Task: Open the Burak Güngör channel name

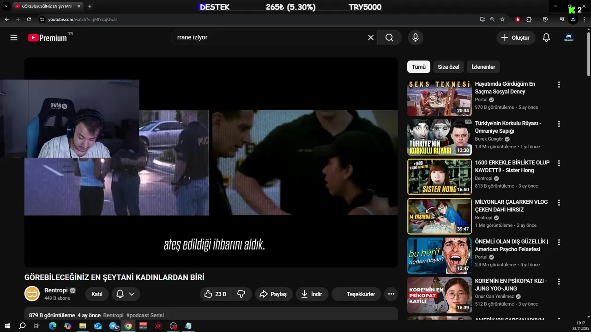Action: [489, 139]
